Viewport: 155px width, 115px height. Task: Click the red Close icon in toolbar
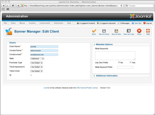139,31
